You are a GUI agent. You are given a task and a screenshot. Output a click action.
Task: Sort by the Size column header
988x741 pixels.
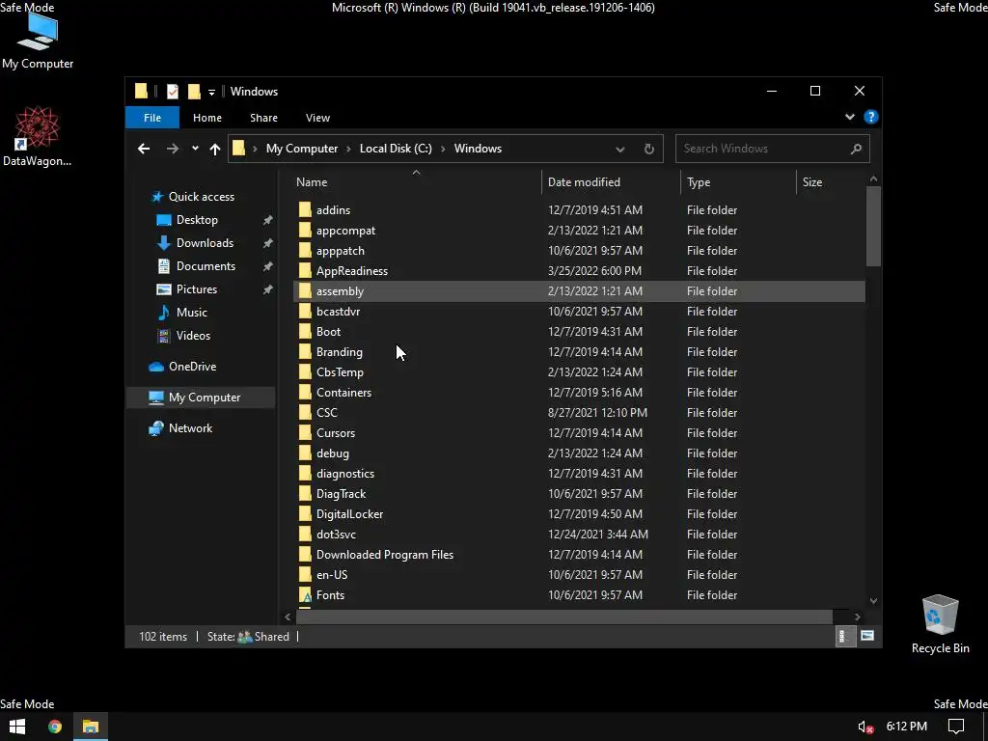pyautogui.click(x=831, y=182)
